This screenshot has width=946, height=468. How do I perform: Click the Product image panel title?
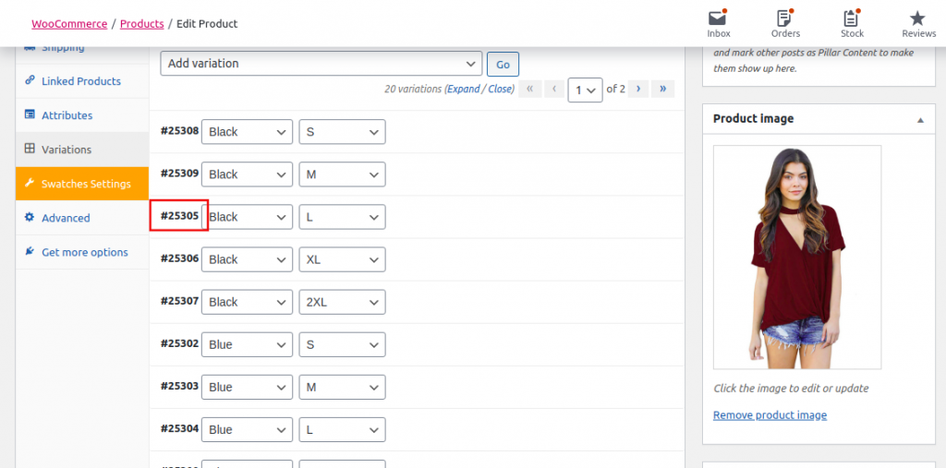pyautogui.click(x=753, y=119)
